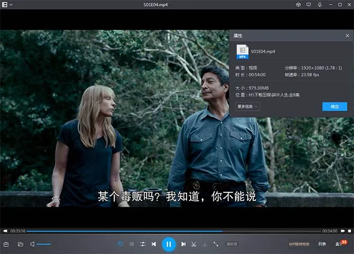Confirm with the 确定 button

click(335, 107)
